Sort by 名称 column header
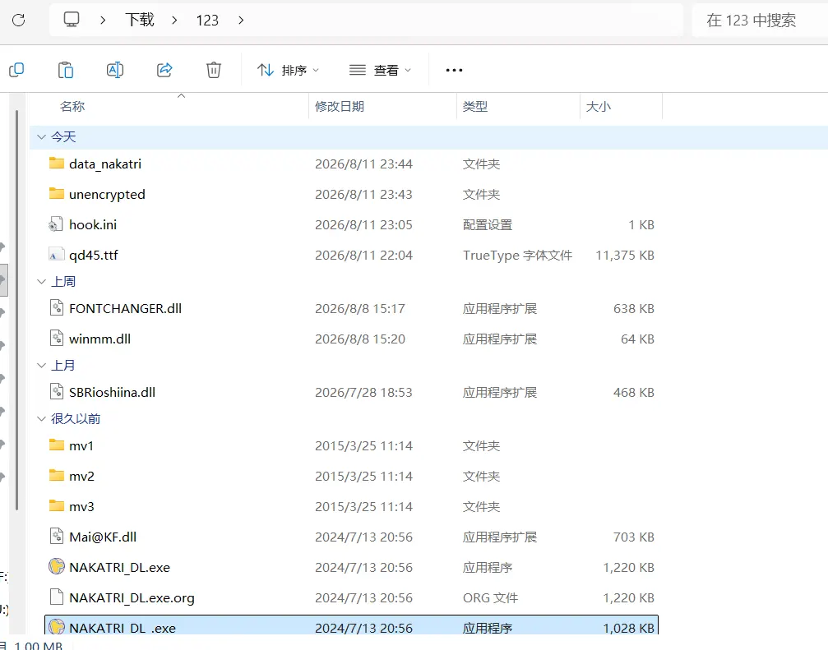The width and height of the screenshot is (828, 650). [x=72, y=107]
